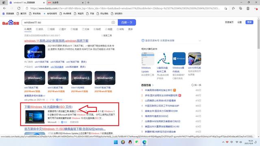Click the blue Windows操作系统 thumbnail
This screenshot has width=260, height=146.
pyautogui.click(x=179, y=59)
